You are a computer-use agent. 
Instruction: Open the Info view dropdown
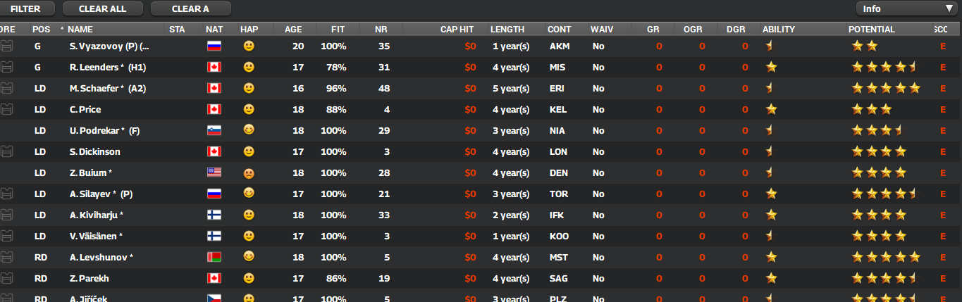click(905, 8)
